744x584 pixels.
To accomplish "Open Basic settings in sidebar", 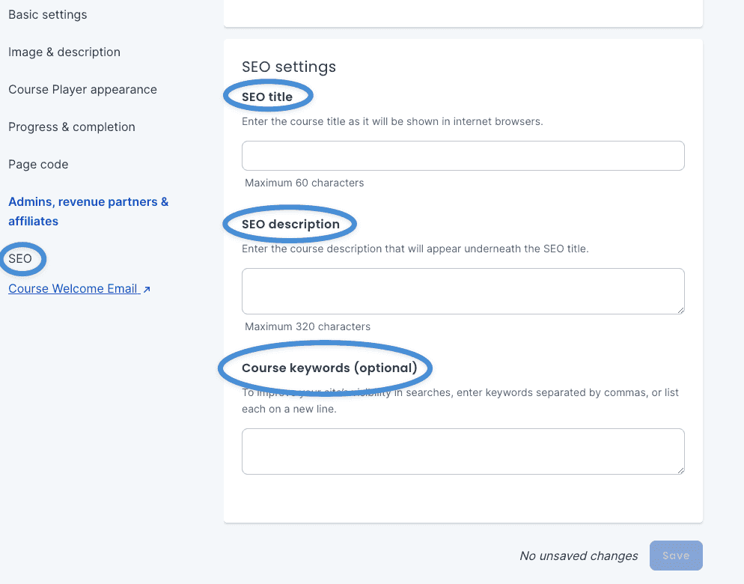I will [47, 15].
